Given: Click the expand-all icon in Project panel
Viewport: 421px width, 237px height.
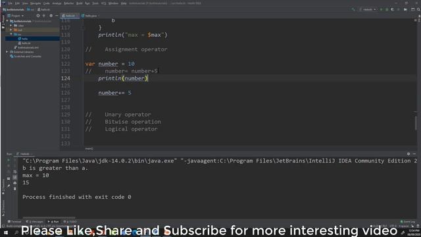Looking at the screenshot, I should click(44, 16).
